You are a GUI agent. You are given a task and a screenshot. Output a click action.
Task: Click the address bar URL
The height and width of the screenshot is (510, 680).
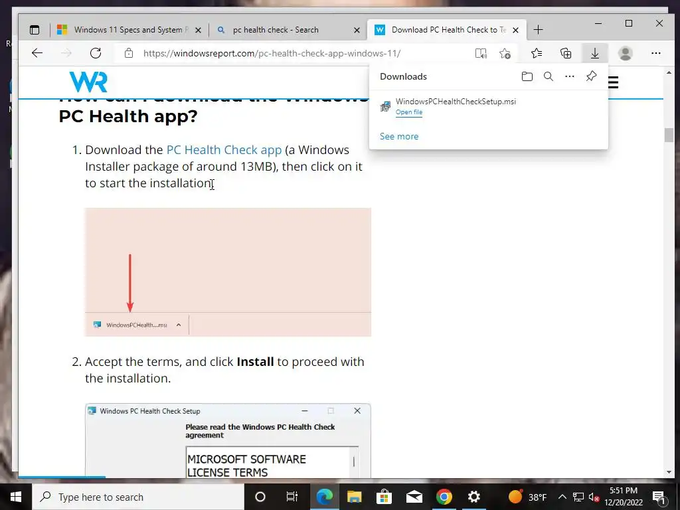(272, 54)
